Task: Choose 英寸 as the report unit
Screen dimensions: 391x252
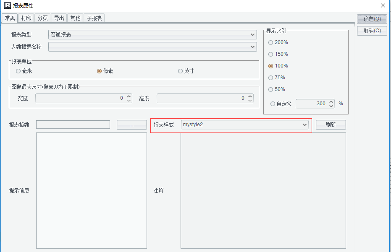Action: pyautogui.click(x=181, y=71)
